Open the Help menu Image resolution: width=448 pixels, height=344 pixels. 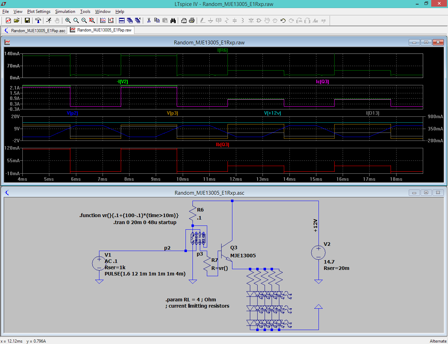(120, 12)
